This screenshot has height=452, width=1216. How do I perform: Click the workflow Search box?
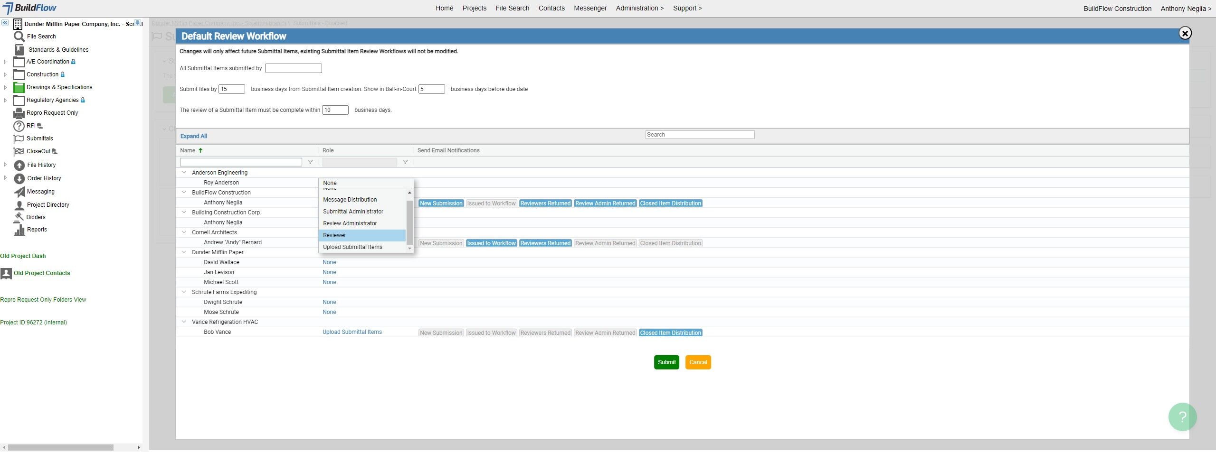point(700,135)
